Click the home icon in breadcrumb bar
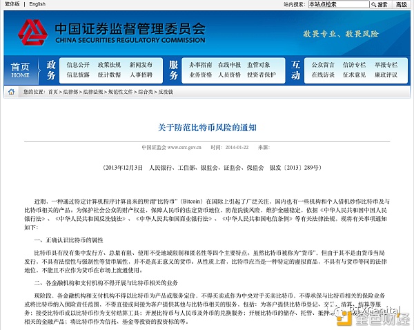Viewport: 414px width, 330px height. point(11,92)
